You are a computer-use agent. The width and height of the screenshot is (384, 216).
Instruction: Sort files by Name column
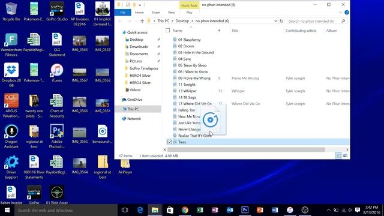pyautogui.click(x=178, y=31)
